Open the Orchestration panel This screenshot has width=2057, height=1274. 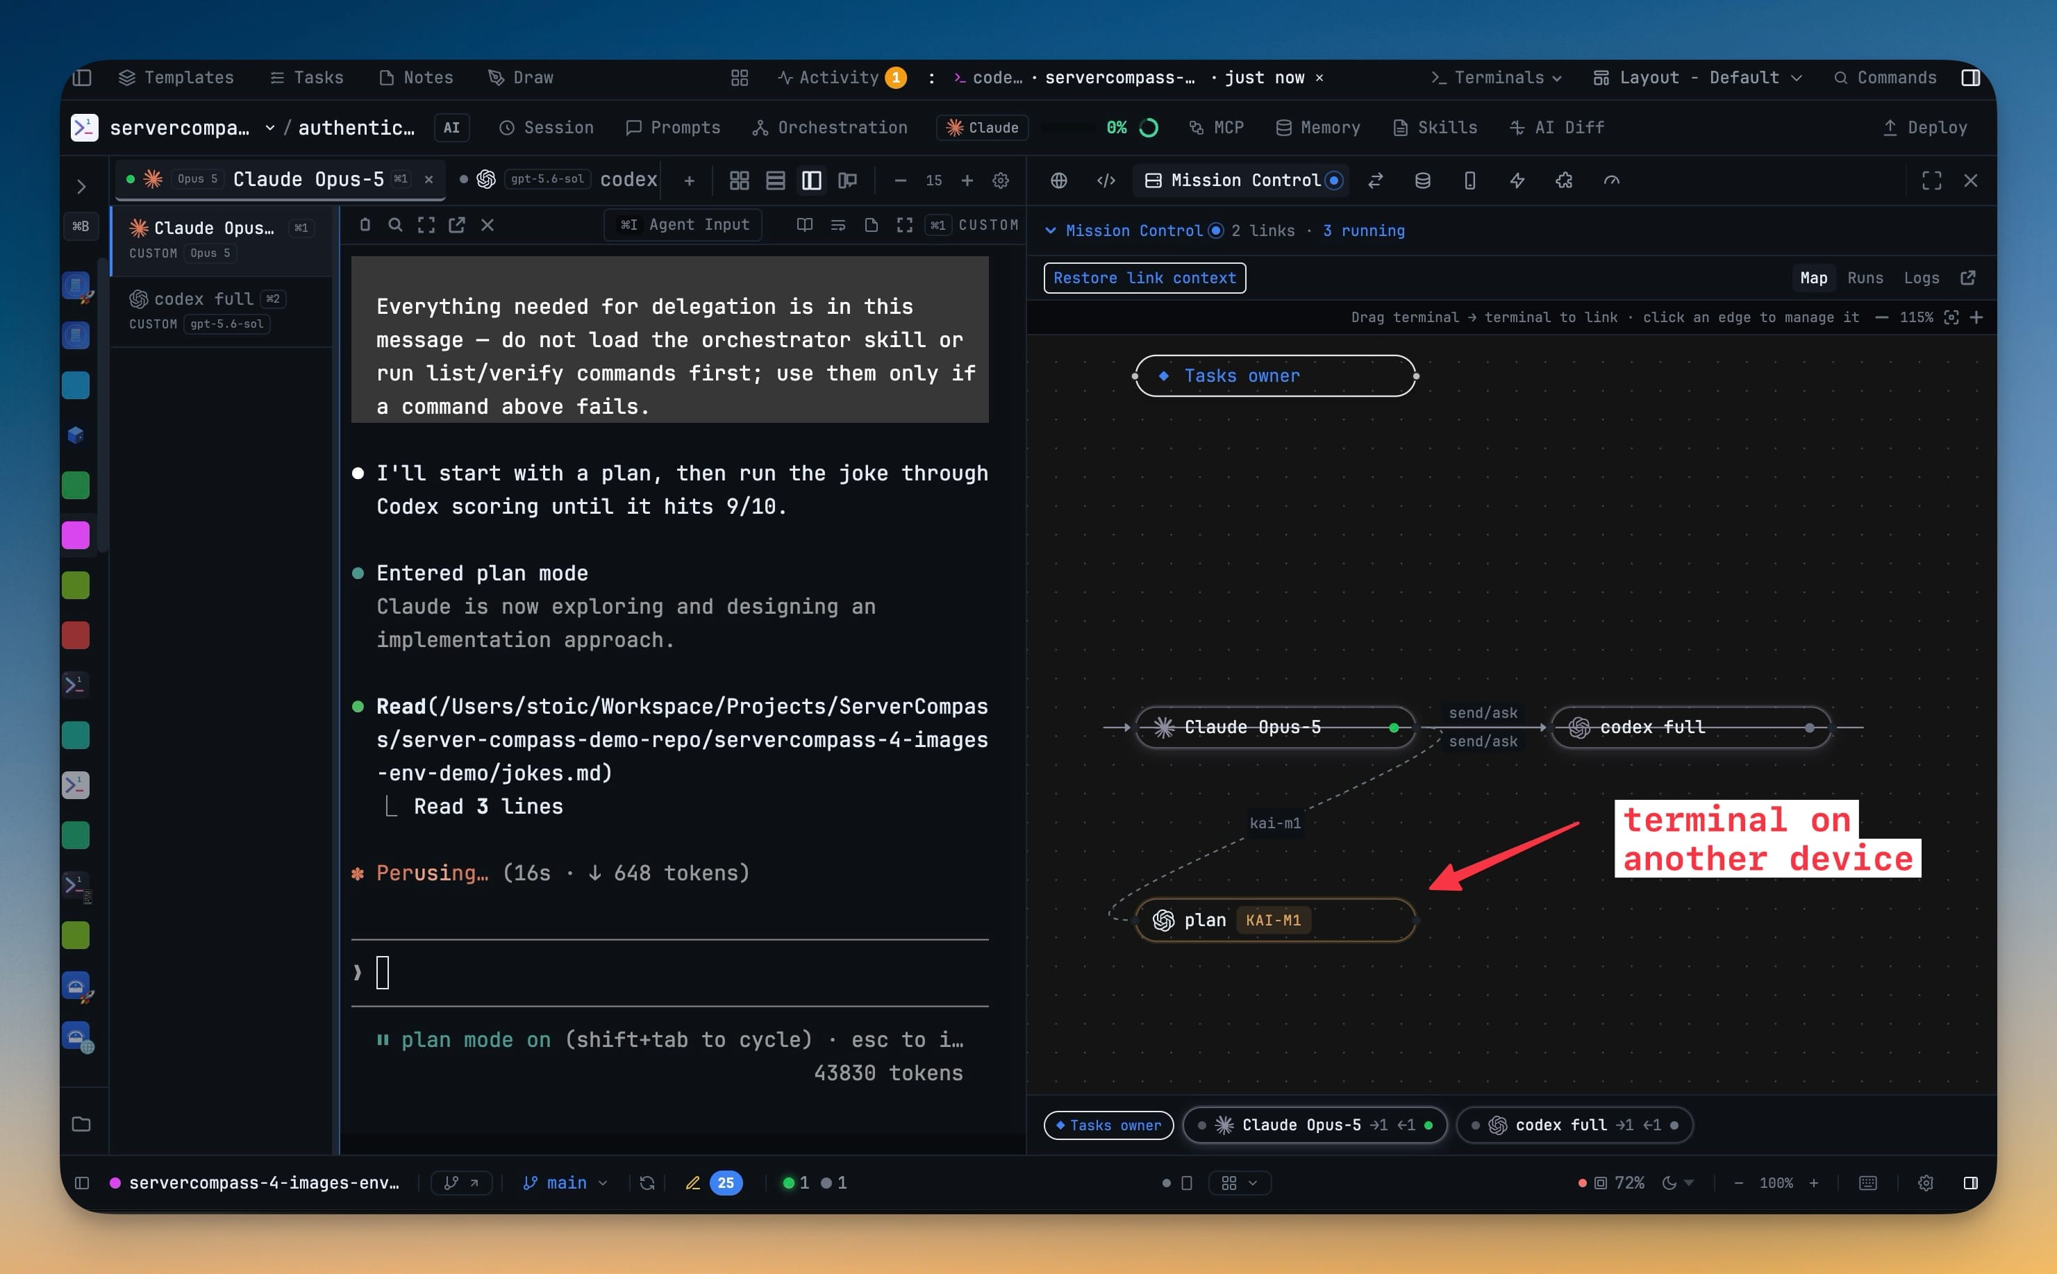[x=830, y=127]
